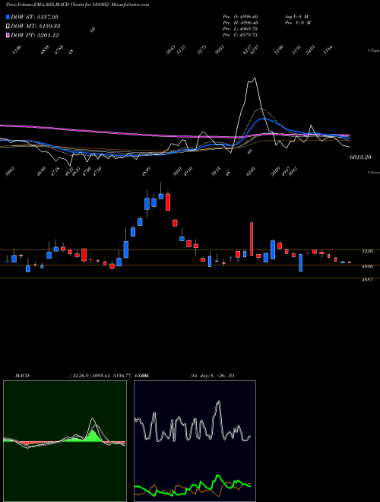Click the 'Pre C: 4979.75' value
The height and width of the screenshot is (502, 380).
click(x=240, y=35)
